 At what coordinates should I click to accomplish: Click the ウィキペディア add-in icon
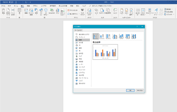click(82, 12)
